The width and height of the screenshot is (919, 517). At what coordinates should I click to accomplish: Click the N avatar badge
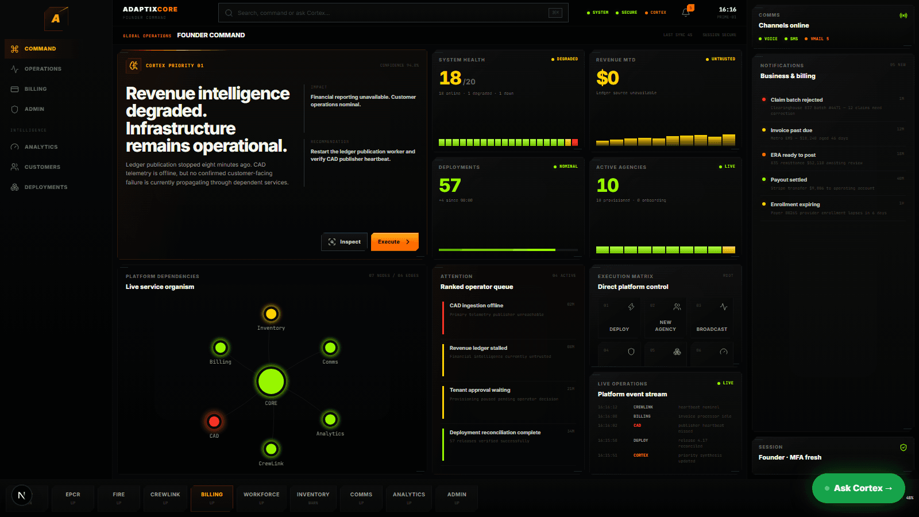click(22, 495)
